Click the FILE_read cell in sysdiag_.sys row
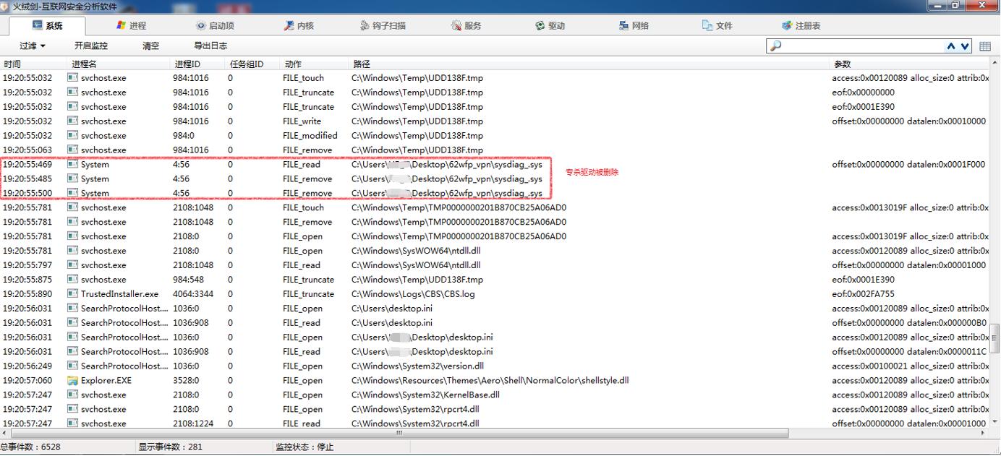The height and width of the screenshot is (456, 1001). (x=301, y=164)
